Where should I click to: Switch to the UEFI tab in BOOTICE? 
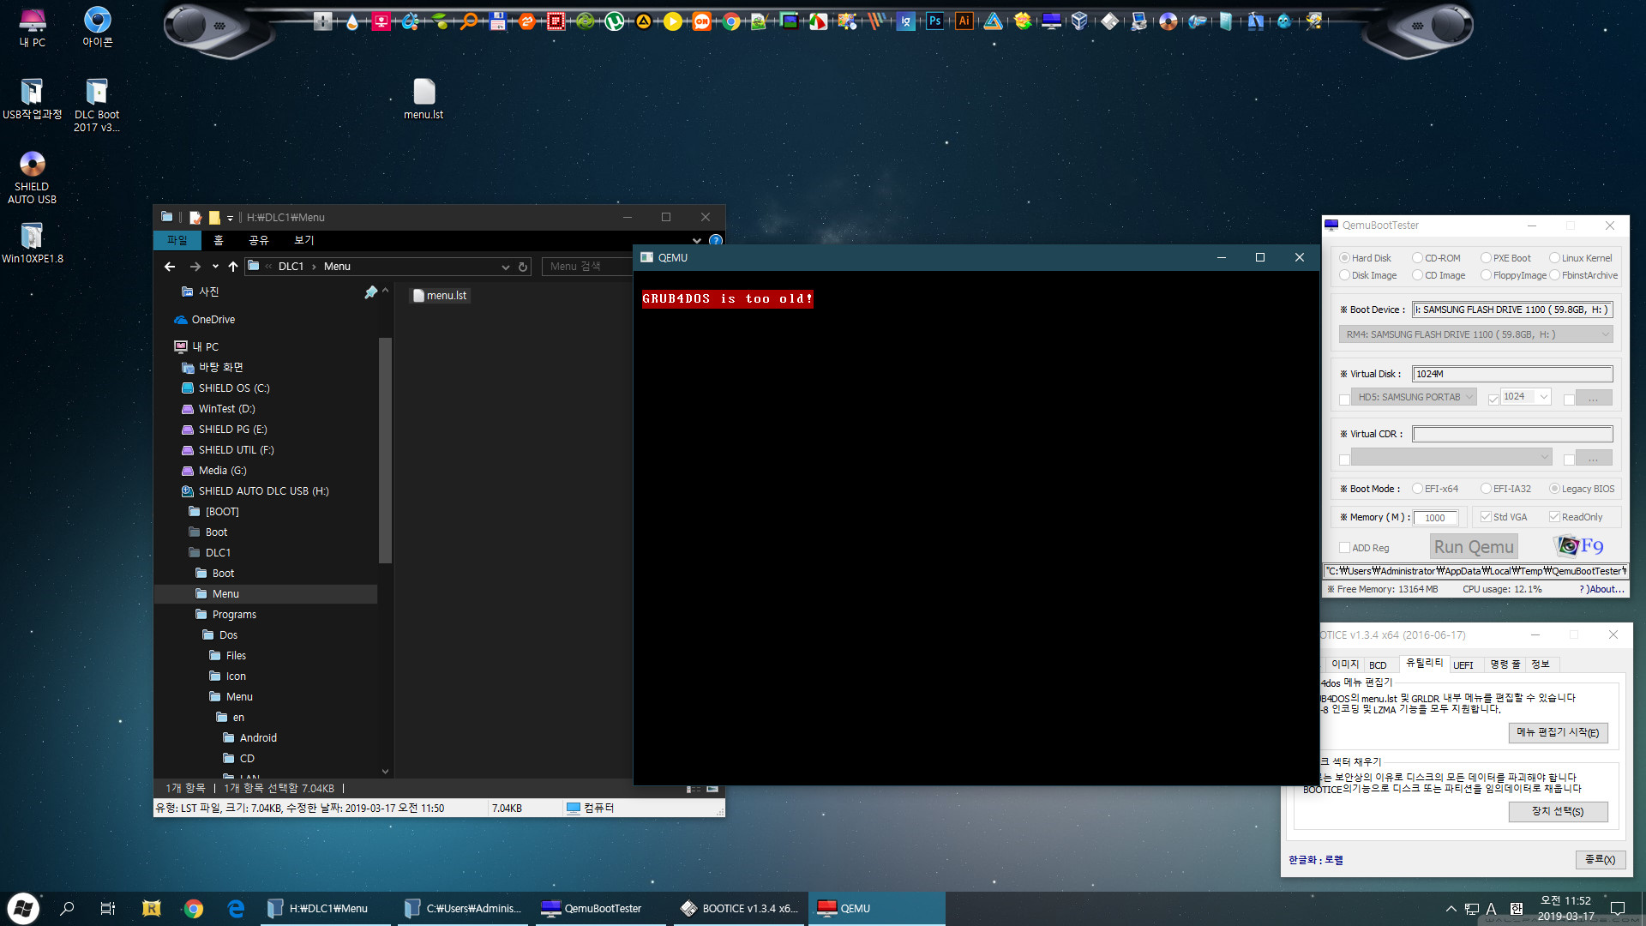click(1463, 665)
